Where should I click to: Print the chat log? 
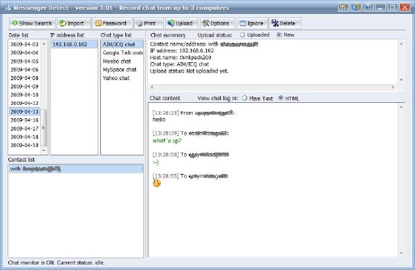tap(149, 23)
